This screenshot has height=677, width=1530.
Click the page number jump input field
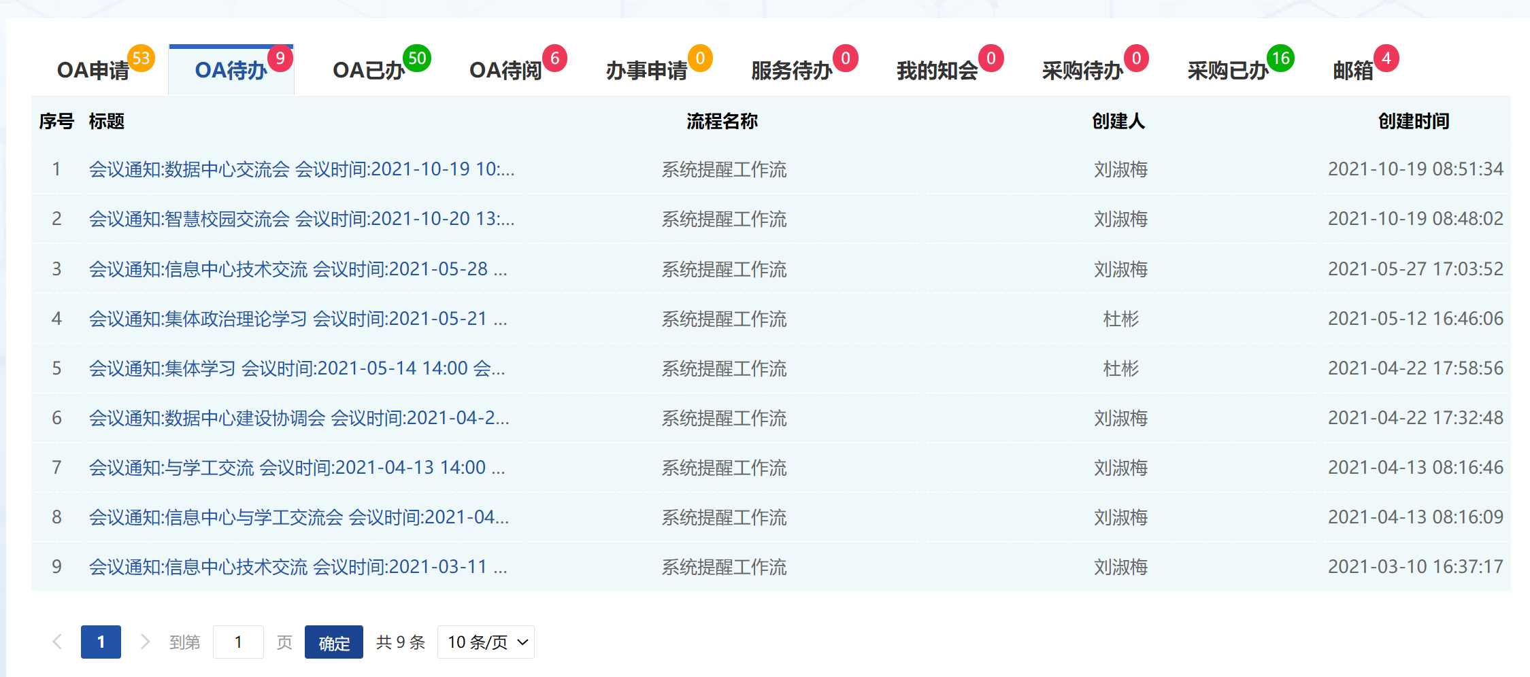pos(238,642)
